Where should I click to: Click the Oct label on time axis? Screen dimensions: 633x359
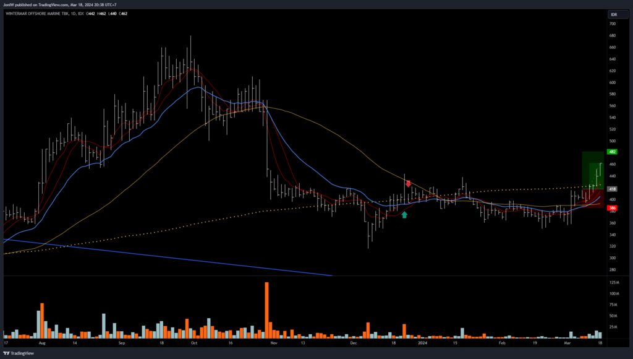(x=193, y=342)
